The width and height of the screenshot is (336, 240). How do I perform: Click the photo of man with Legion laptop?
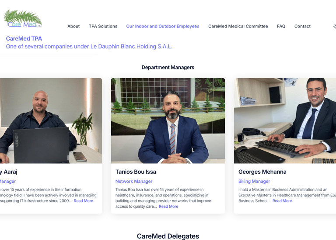coord(51,121)
